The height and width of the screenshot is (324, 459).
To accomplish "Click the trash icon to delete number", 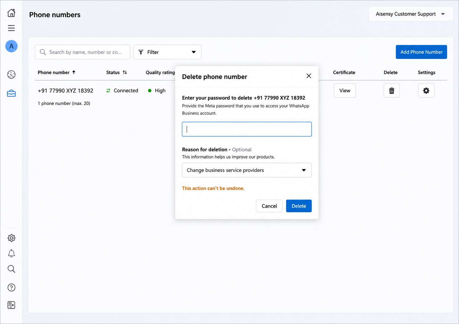I will [392, 91].
